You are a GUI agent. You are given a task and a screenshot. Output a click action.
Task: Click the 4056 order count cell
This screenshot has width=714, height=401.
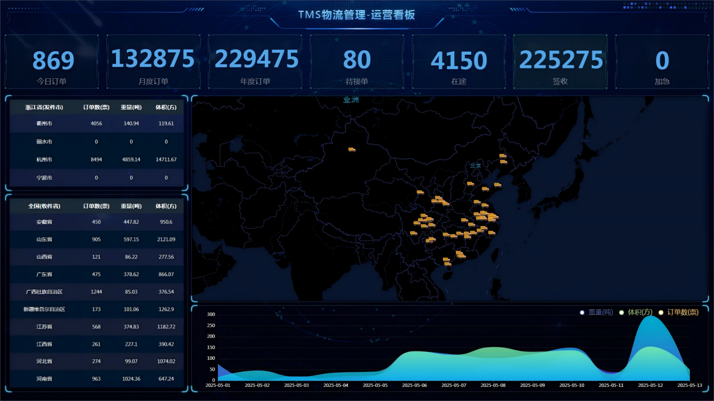point(96,123)
